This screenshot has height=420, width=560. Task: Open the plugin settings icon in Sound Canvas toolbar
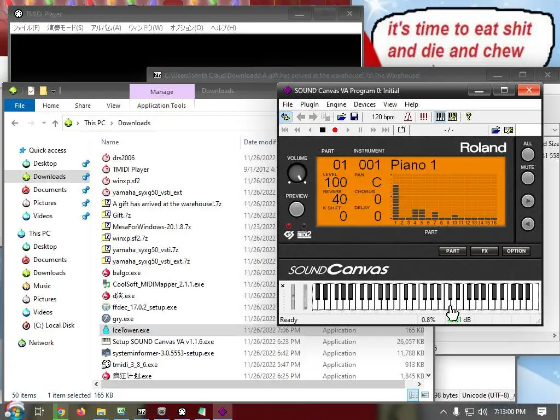pyautogui.click(x=285, y=117)
